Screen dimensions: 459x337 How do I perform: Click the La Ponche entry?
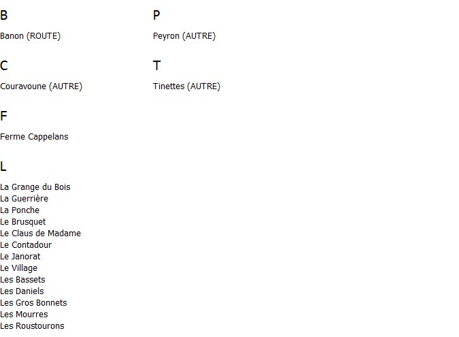pyautogui.click(x=20, y=210)
